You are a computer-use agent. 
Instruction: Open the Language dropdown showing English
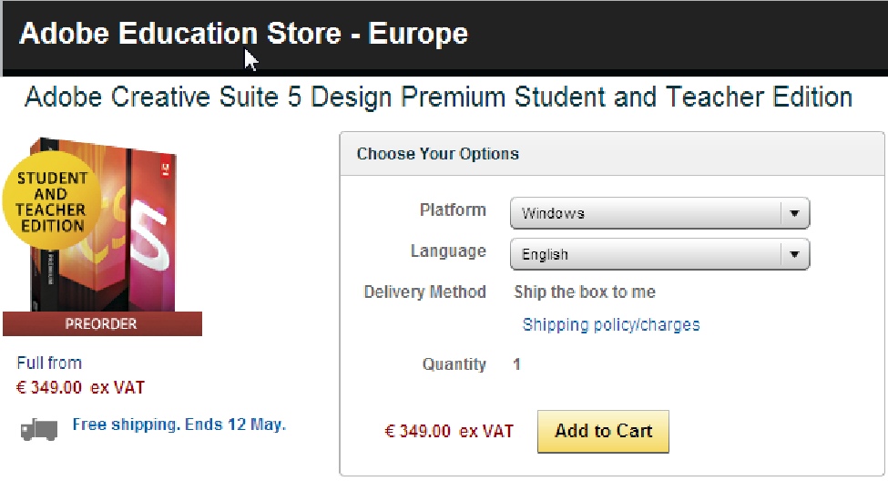pos(647,255)
